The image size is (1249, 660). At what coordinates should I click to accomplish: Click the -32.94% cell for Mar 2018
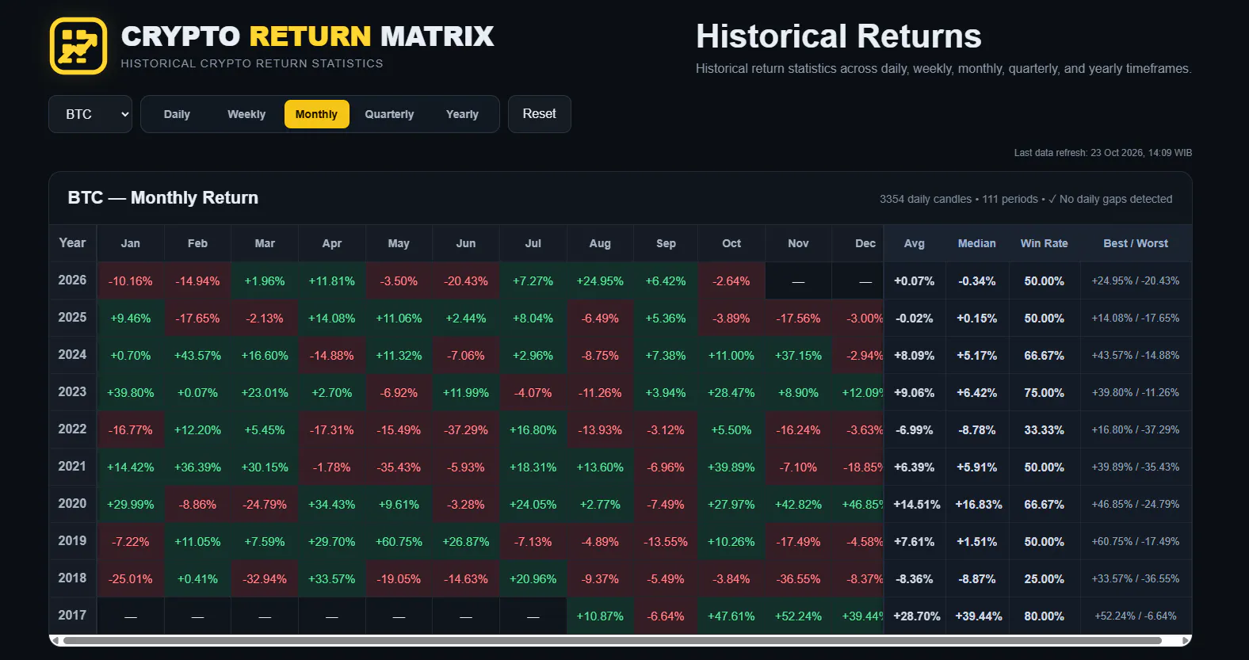point(265,579)
